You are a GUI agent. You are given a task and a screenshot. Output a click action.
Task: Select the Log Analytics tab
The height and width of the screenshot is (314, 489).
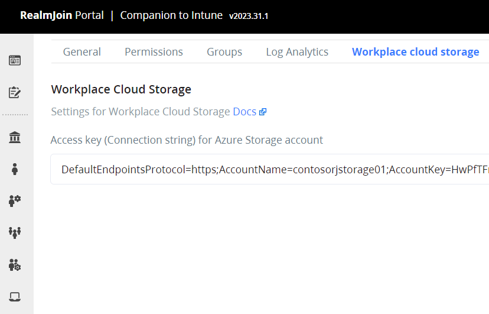pyautogui.click(x=297, y=52)
